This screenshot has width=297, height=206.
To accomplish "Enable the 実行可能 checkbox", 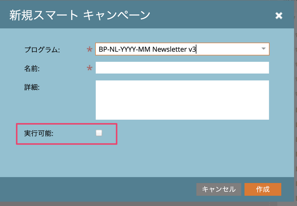I will point(99,133).
